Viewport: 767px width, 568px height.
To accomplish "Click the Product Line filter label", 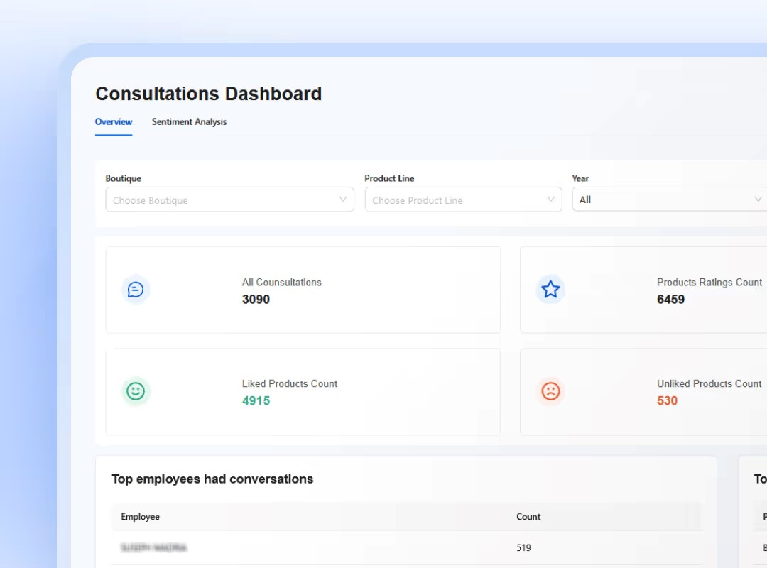I will click(x=389, y=179).
